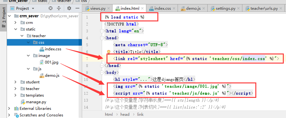Viewport: 286px width, 118px height.
Task: Hide the Project panel with minus icon
Action: point(77,8)
